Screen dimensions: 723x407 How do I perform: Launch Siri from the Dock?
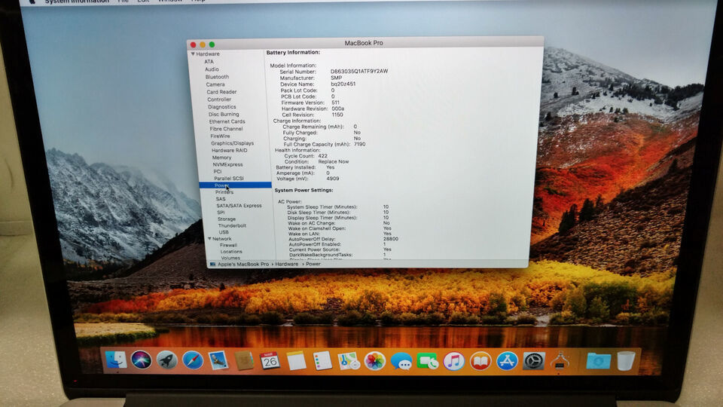141,360
